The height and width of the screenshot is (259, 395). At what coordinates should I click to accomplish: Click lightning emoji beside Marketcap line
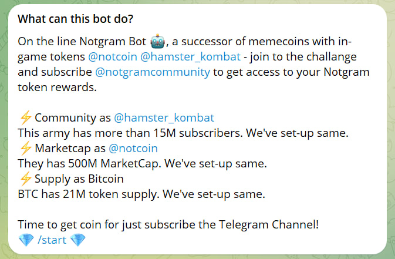(x=25, y=148)
